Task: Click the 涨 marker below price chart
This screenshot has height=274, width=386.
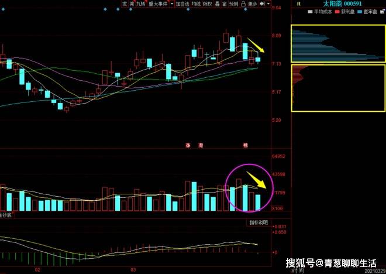Action: pos(188,145)
